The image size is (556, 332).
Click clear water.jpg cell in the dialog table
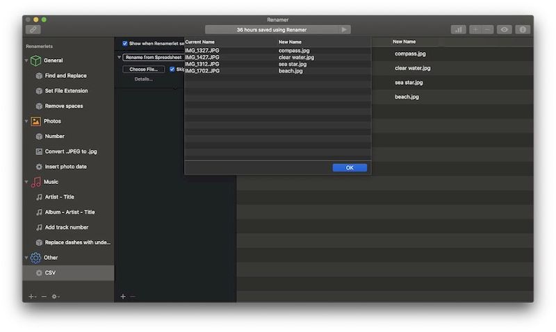pyautogui.click(x=296, y=58)
